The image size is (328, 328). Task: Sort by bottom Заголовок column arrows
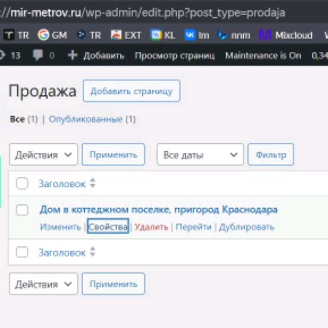pyautogui.click(x=93, y=252)
